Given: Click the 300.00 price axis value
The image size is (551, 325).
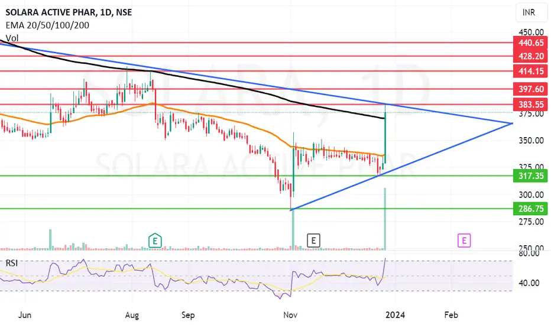Looking at the screenshot, I should (531, 195).
